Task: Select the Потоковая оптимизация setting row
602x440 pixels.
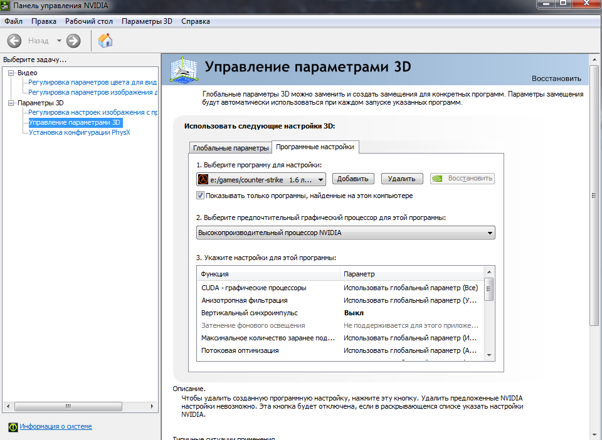Action: (341, 350)
